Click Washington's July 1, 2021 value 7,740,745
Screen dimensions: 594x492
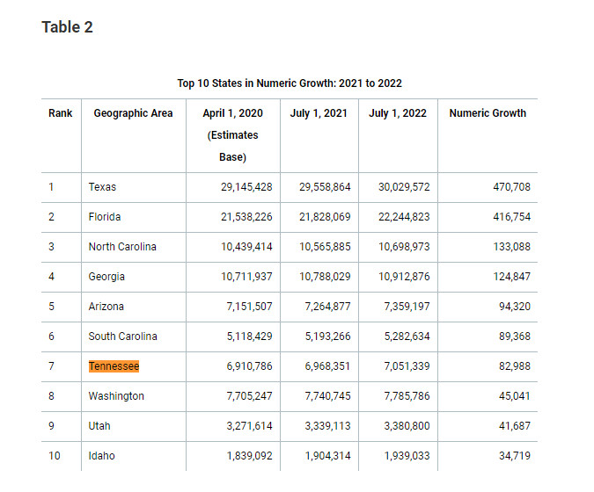[325, 396]
